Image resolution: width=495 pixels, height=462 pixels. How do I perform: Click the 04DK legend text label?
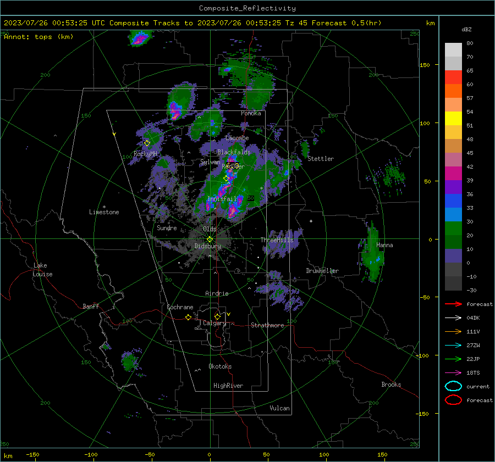(x=473, y=318)
